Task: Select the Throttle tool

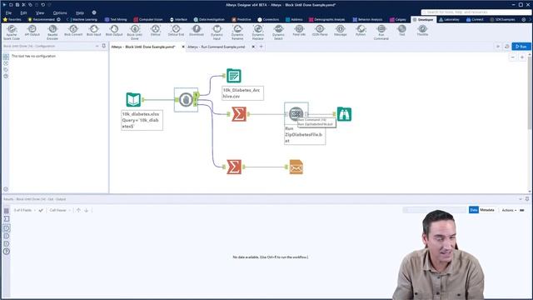Action: (422, 31)
